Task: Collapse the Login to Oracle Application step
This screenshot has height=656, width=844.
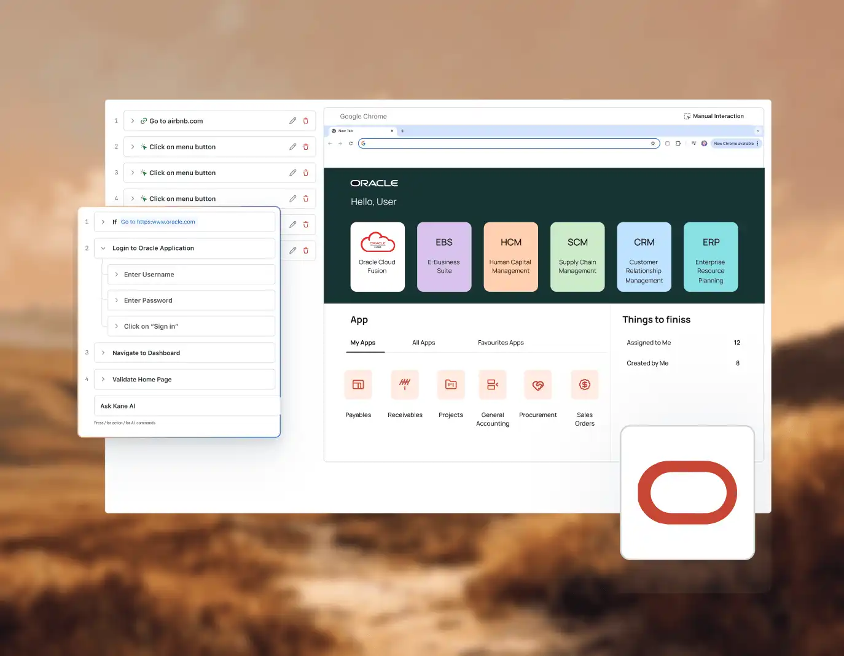Action: [x=103, y=248]
